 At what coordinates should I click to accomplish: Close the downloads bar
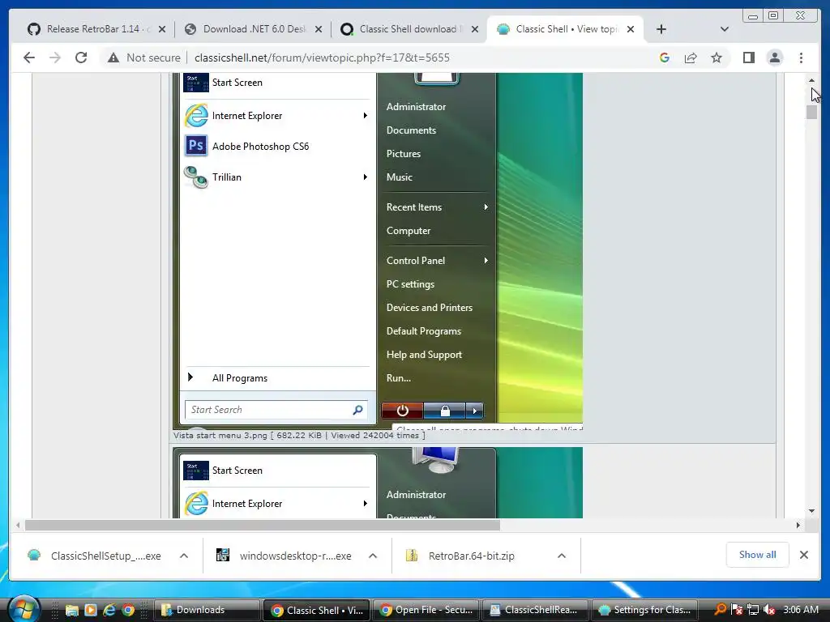[x=804, y=555]
